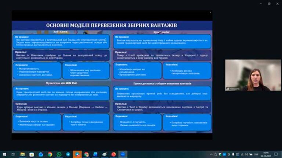This screenshot has width=282, height=158.
Task: Switch to the Zoom meeting taskbar icon
Action: click(123, 154)
